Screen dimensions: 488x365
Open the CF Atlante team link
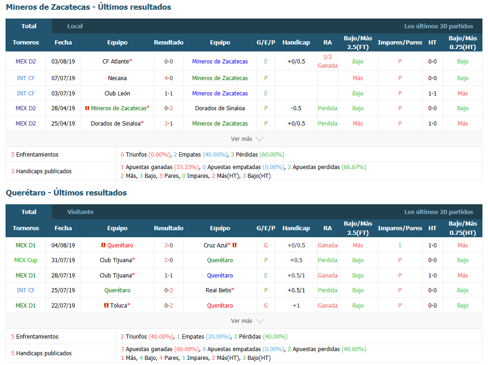[116, 62]
